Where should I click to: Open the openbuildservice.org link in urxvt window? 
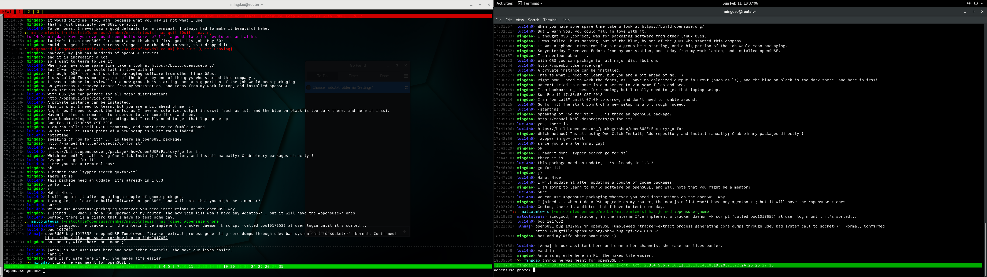click(x=80, y=98)
